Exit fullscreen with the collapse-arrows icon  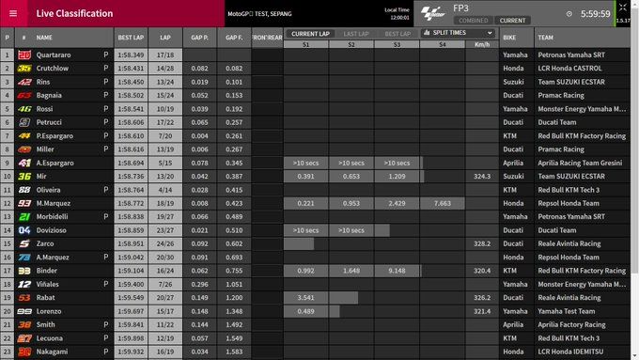[x=623, y=8]
